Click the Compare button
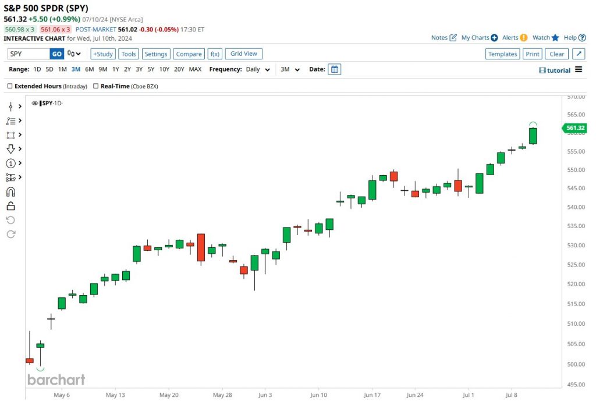This screenshot has height=405, width=596. coord(189,54)
